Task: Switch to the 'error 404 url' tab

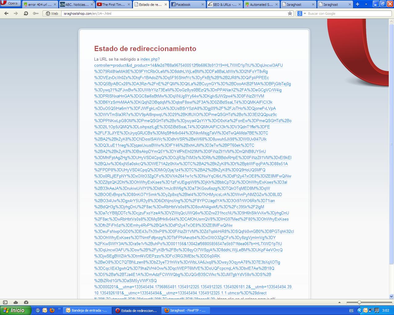Action: tap(40, 5)
